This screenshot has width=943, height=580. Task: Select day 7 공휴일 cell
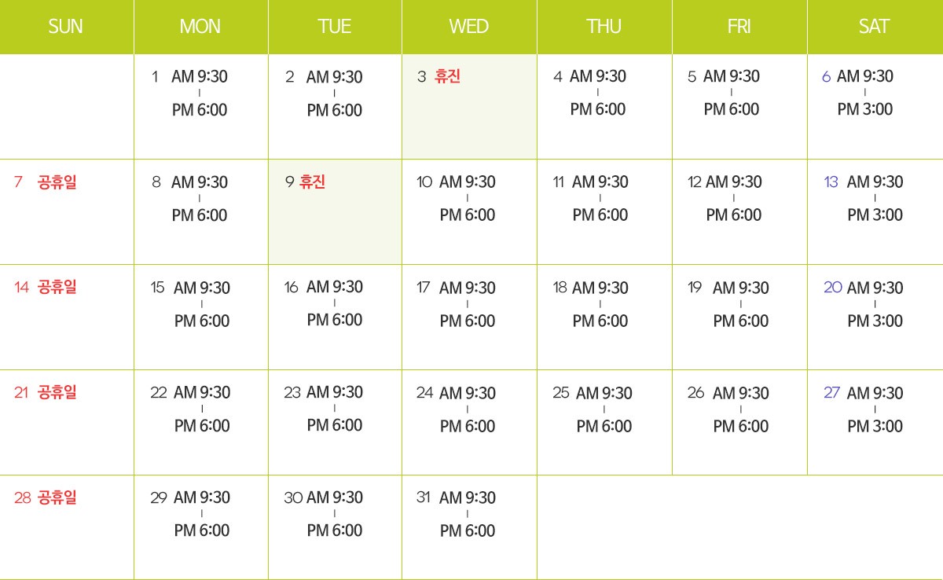point(67,211)
